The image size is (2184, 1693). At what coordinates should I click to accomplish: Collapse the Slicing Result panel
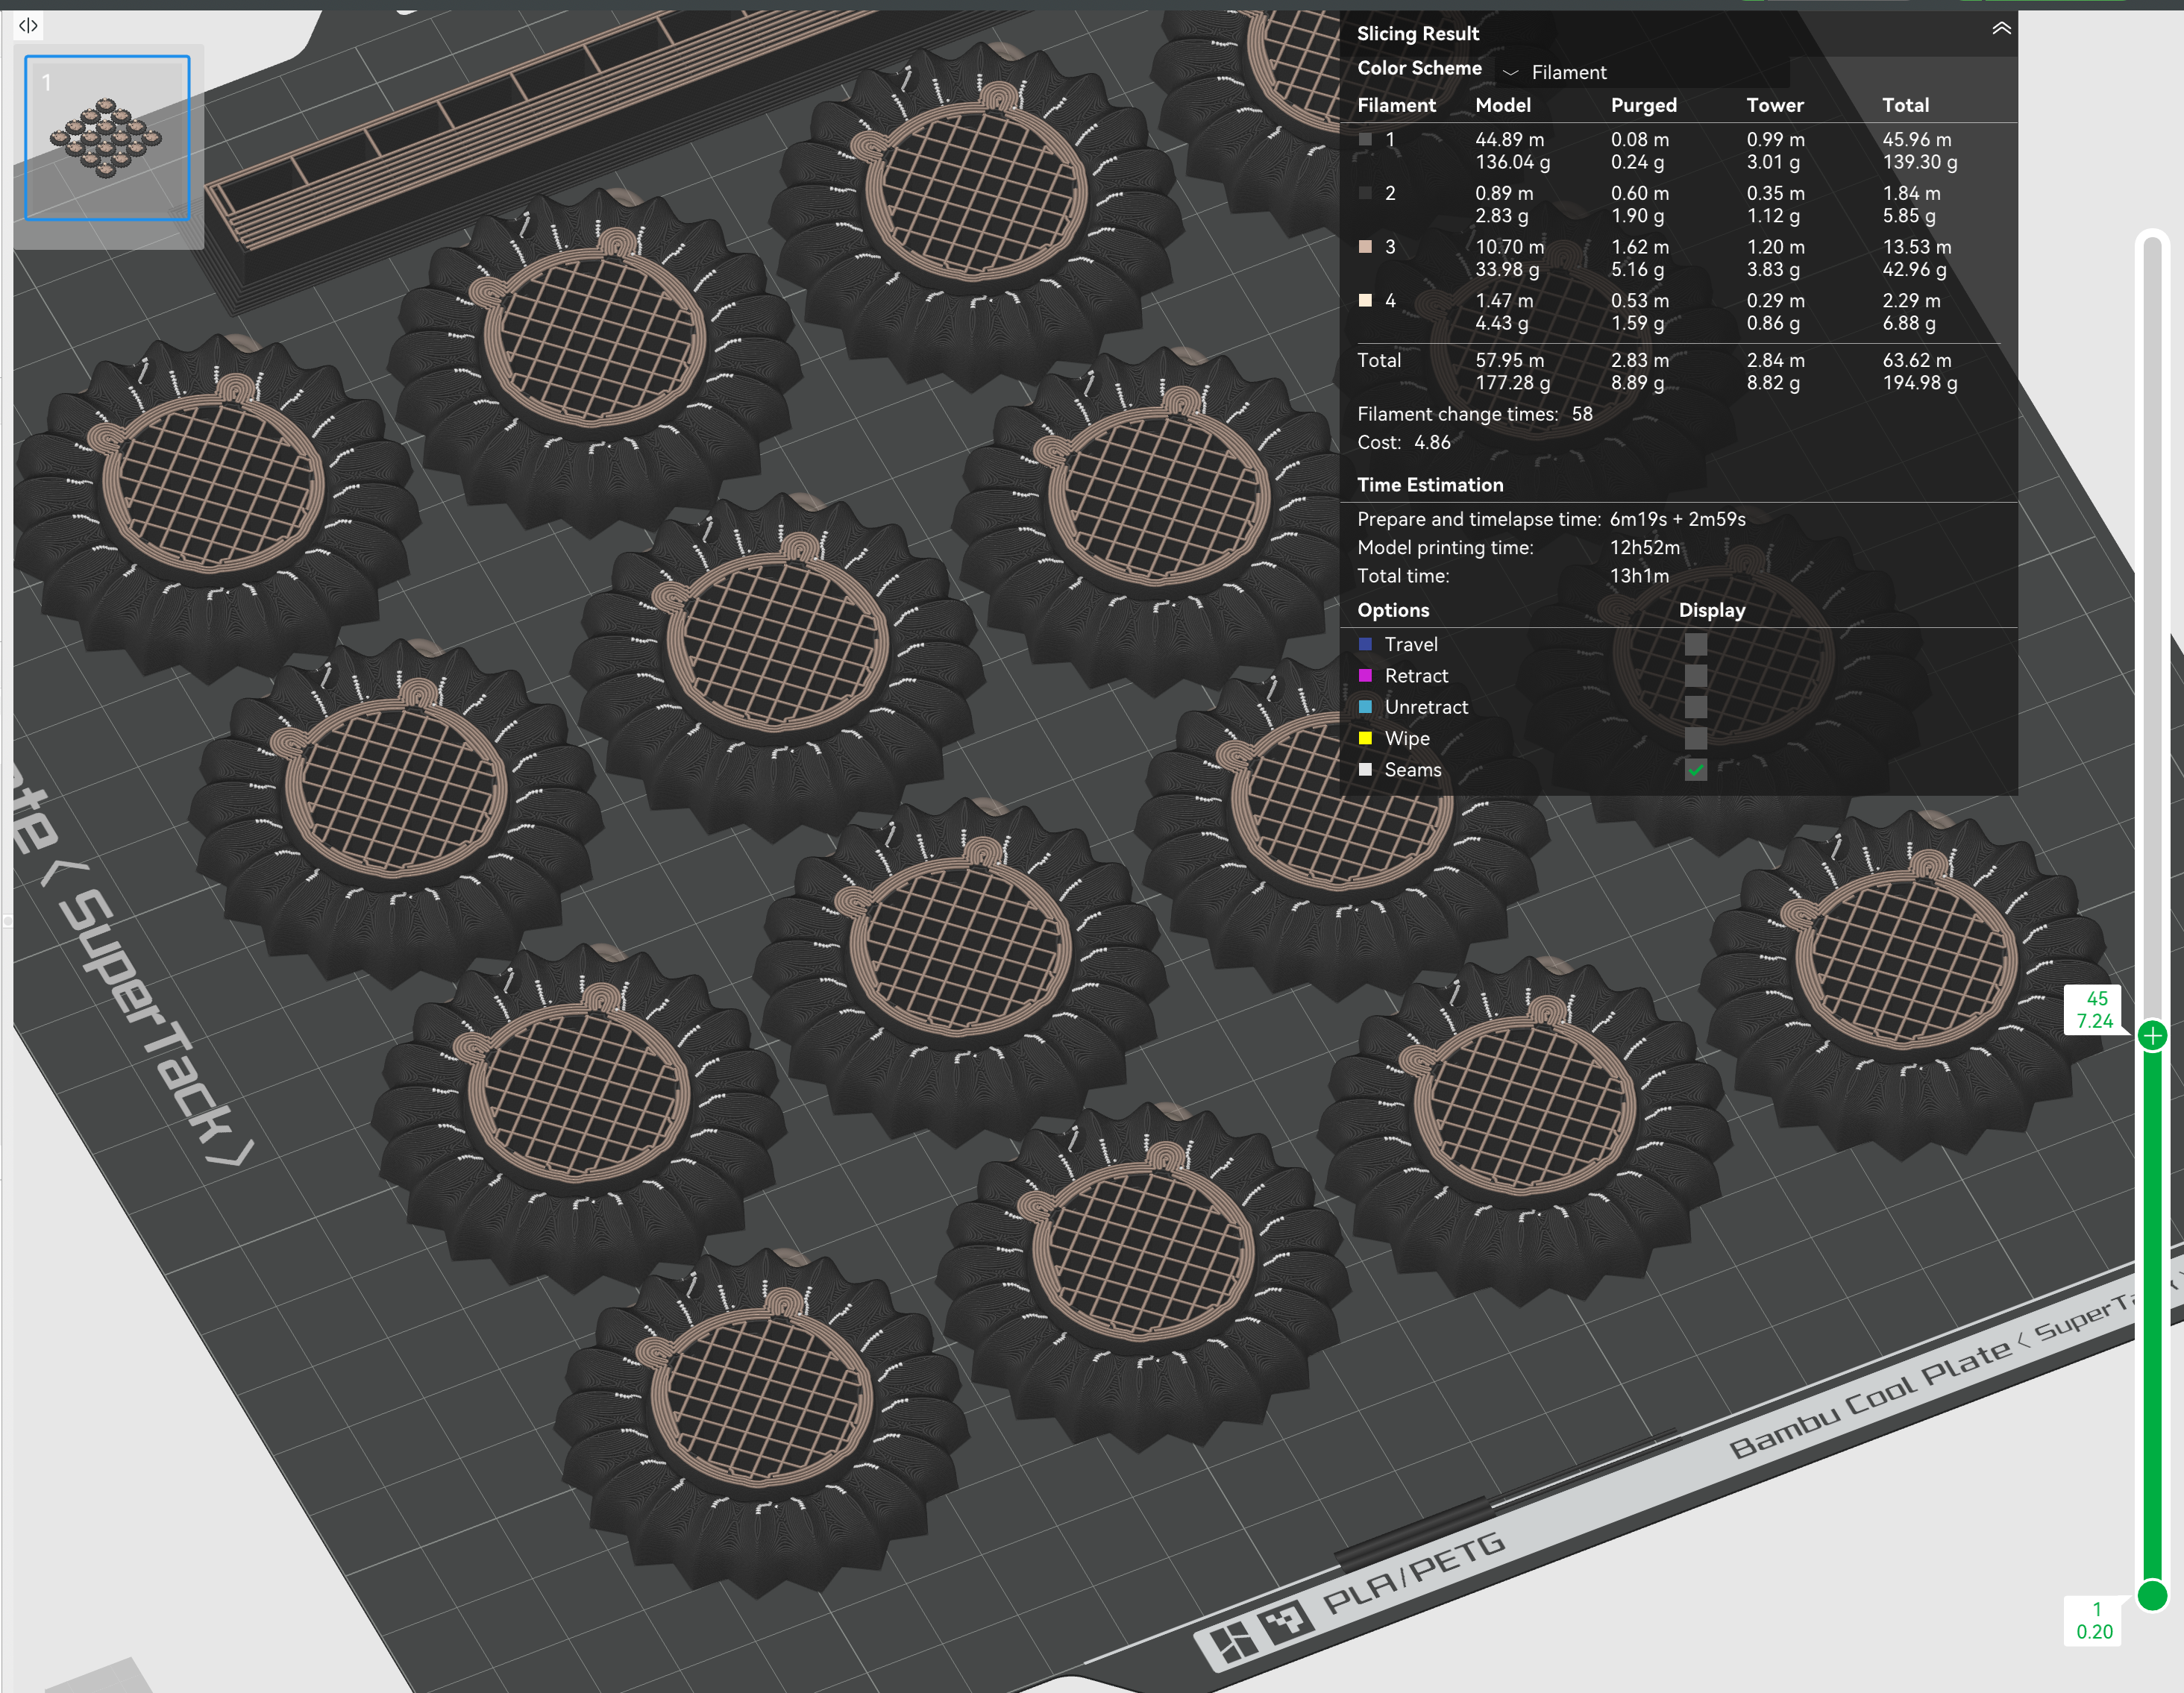[2000, 29]
